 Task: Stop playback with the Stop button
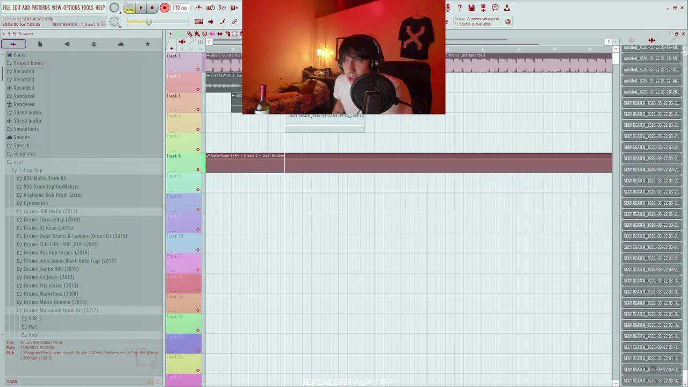(x=152, y=8)
